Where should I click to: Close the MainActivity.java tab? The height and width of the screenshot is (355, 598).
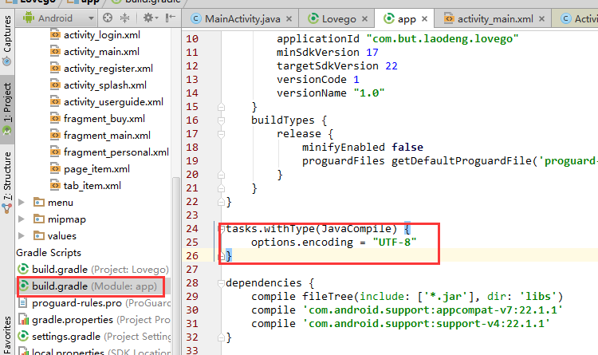tap(289, 18)
